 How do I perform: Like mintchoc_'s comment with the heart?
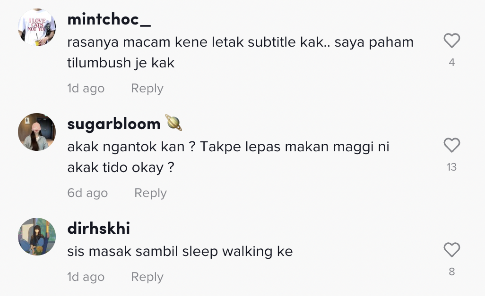point(452,41)
